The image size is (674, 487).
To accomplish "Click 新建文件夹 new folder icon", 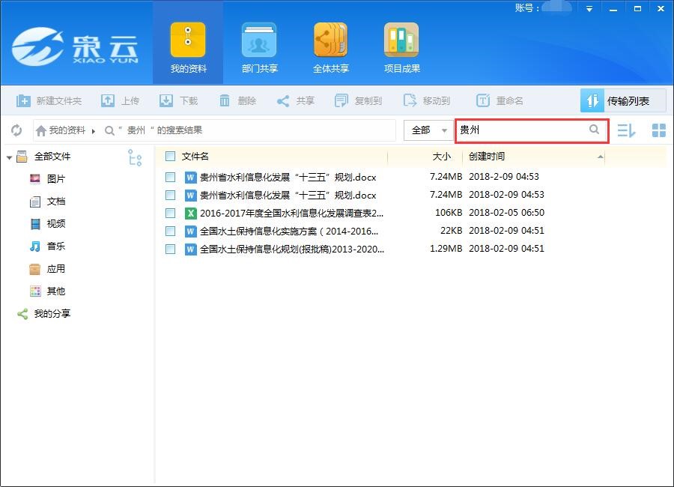I will (x=24, y=100).
